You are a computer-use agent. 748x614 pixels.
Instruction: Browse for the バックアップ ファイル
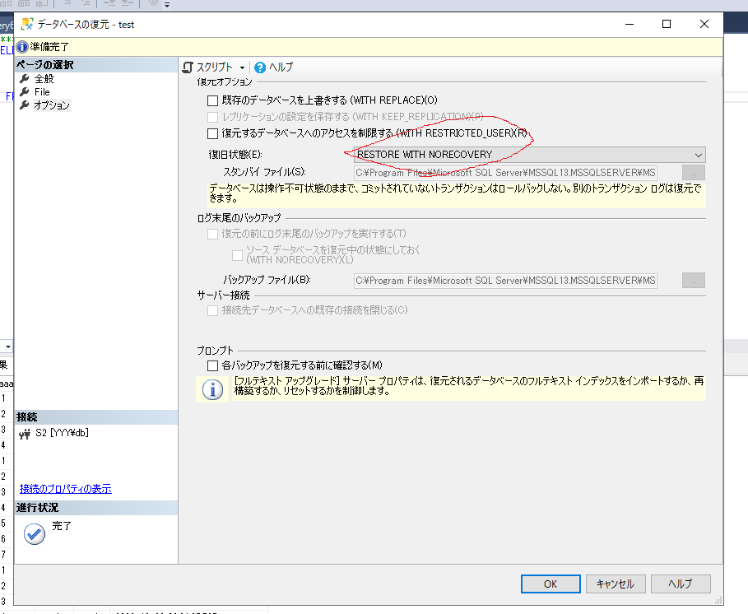tap(694, 281)
